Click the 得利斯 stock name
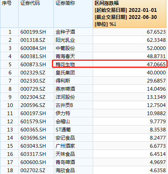 (63, 81)
